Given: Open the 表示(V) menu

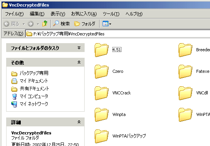Looking at the screenshot, I should click(x=58, y=14).
